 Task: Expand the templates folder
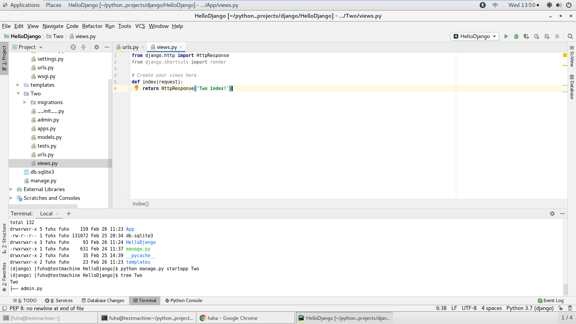(x=18, y=85)
